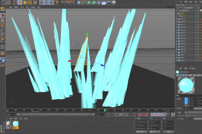Select the Rotate tool
This screenshot has width=202, height=134.
tap(30, 2)
